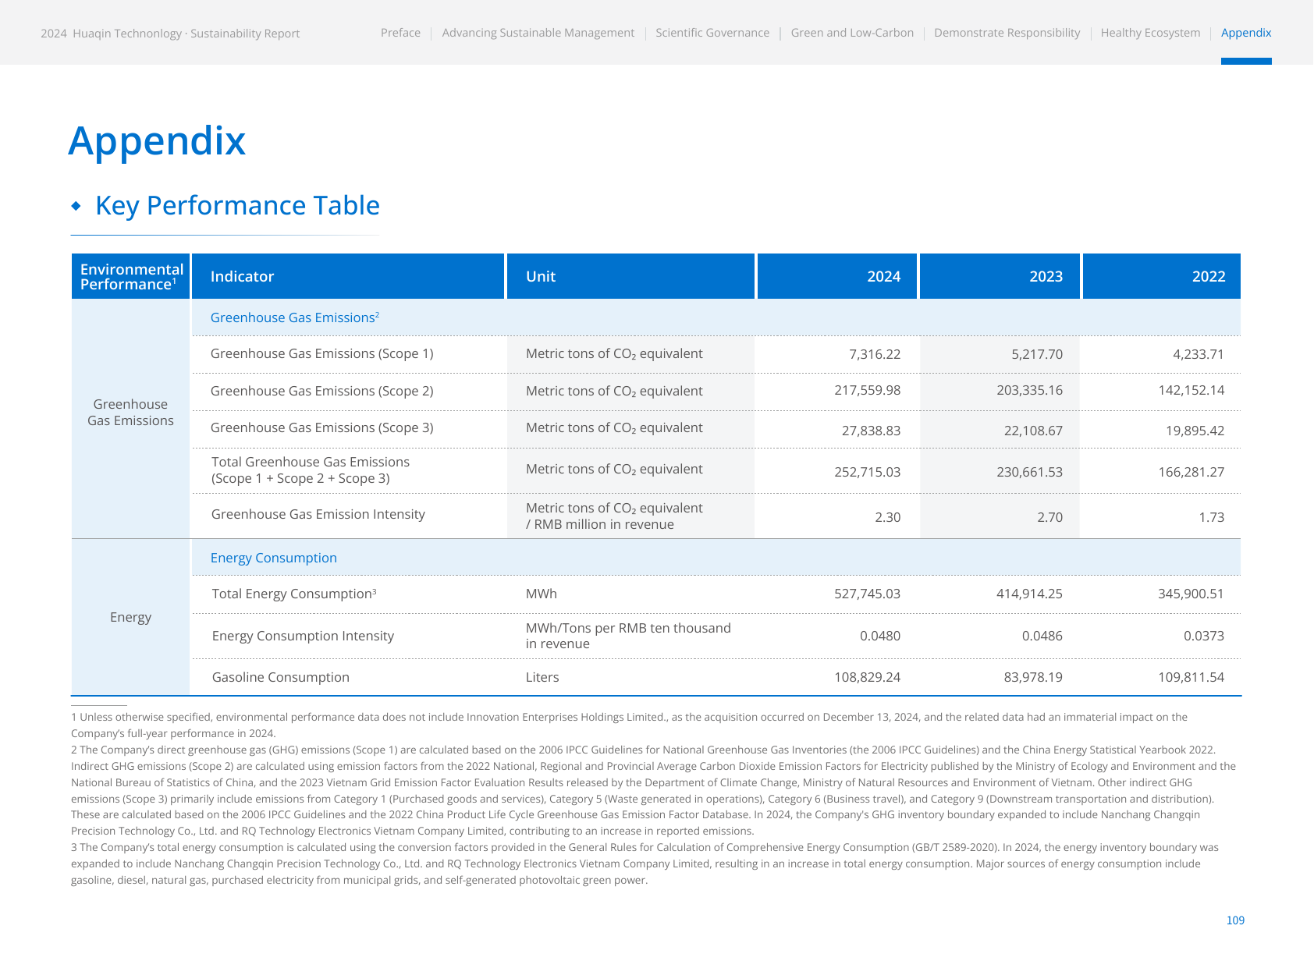Switch to Green and Low-Carbon tab

pos(852,33)
